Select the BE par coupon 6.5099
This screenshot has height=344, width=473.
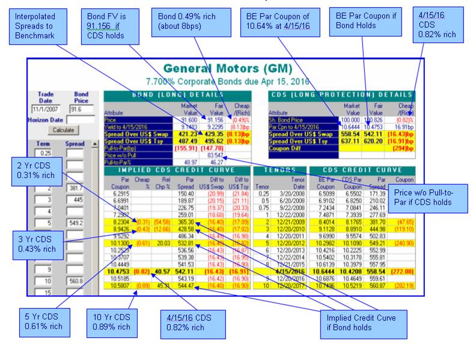pyautogui.click(x=326, y=194)
